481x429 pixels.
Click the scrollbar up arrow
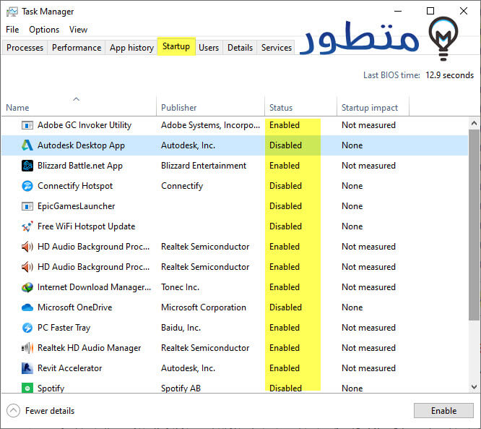pos(474,123)
